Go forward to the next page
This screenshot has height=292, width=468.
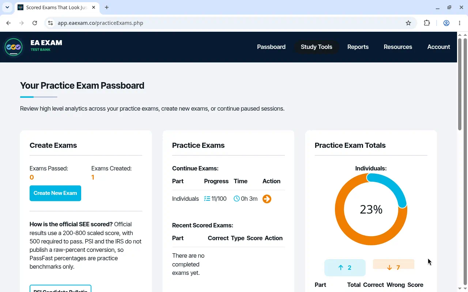[x=22, y=23]
